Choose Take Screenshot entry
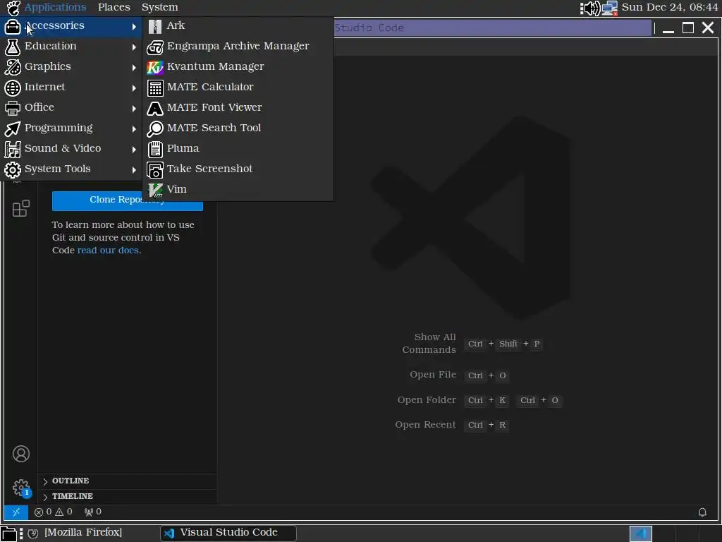 [x=238, y=169]
